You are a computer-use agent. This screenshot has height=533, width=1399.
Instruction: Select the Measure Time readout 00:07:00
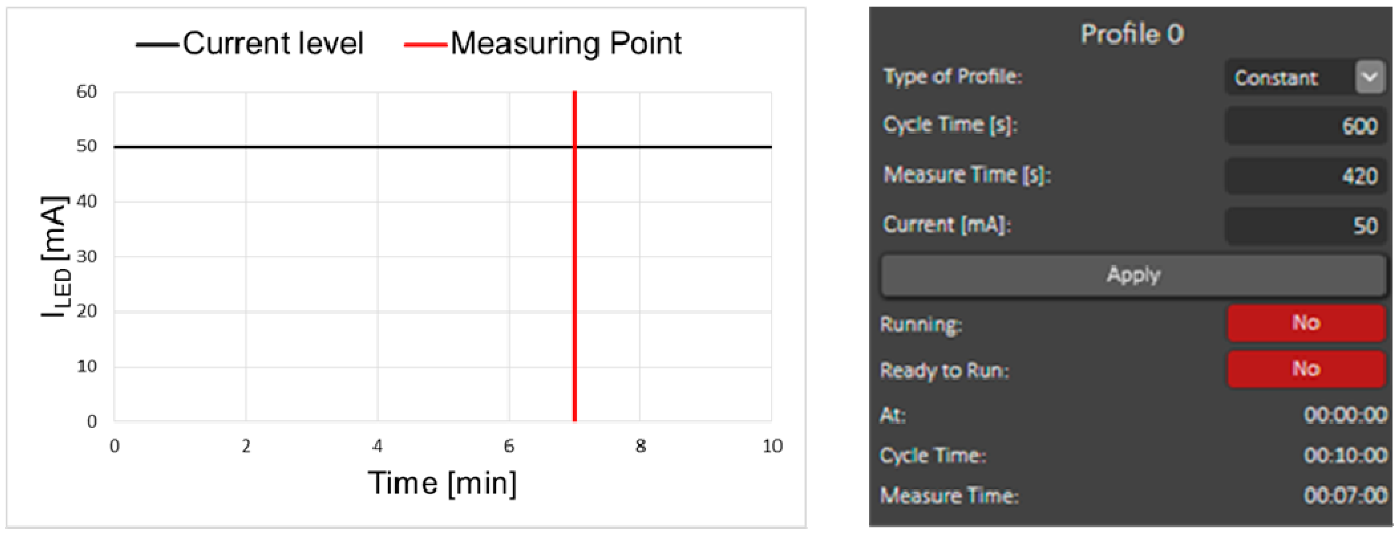tap(1345, 495)
